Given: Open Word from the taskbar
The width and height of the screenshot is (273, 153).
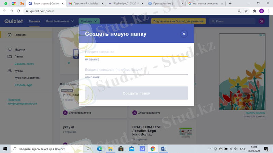Looking at the screenshot, I should 163,149.
